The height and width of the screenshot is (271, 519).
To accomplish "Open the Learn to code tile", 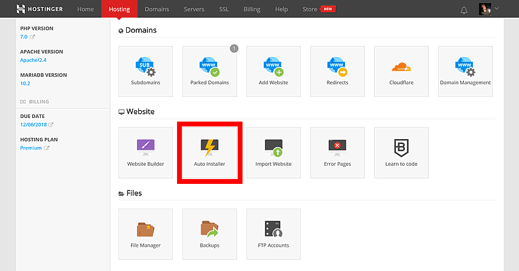I will click(x=401, y=153).
